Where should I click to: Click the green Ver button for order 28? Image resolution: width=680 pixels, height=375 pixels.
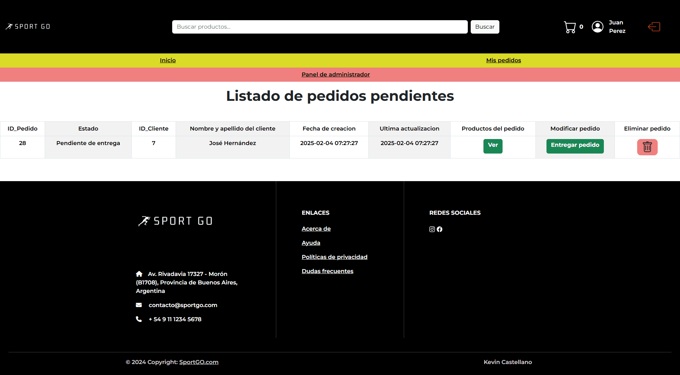click(x=493, y=145)
